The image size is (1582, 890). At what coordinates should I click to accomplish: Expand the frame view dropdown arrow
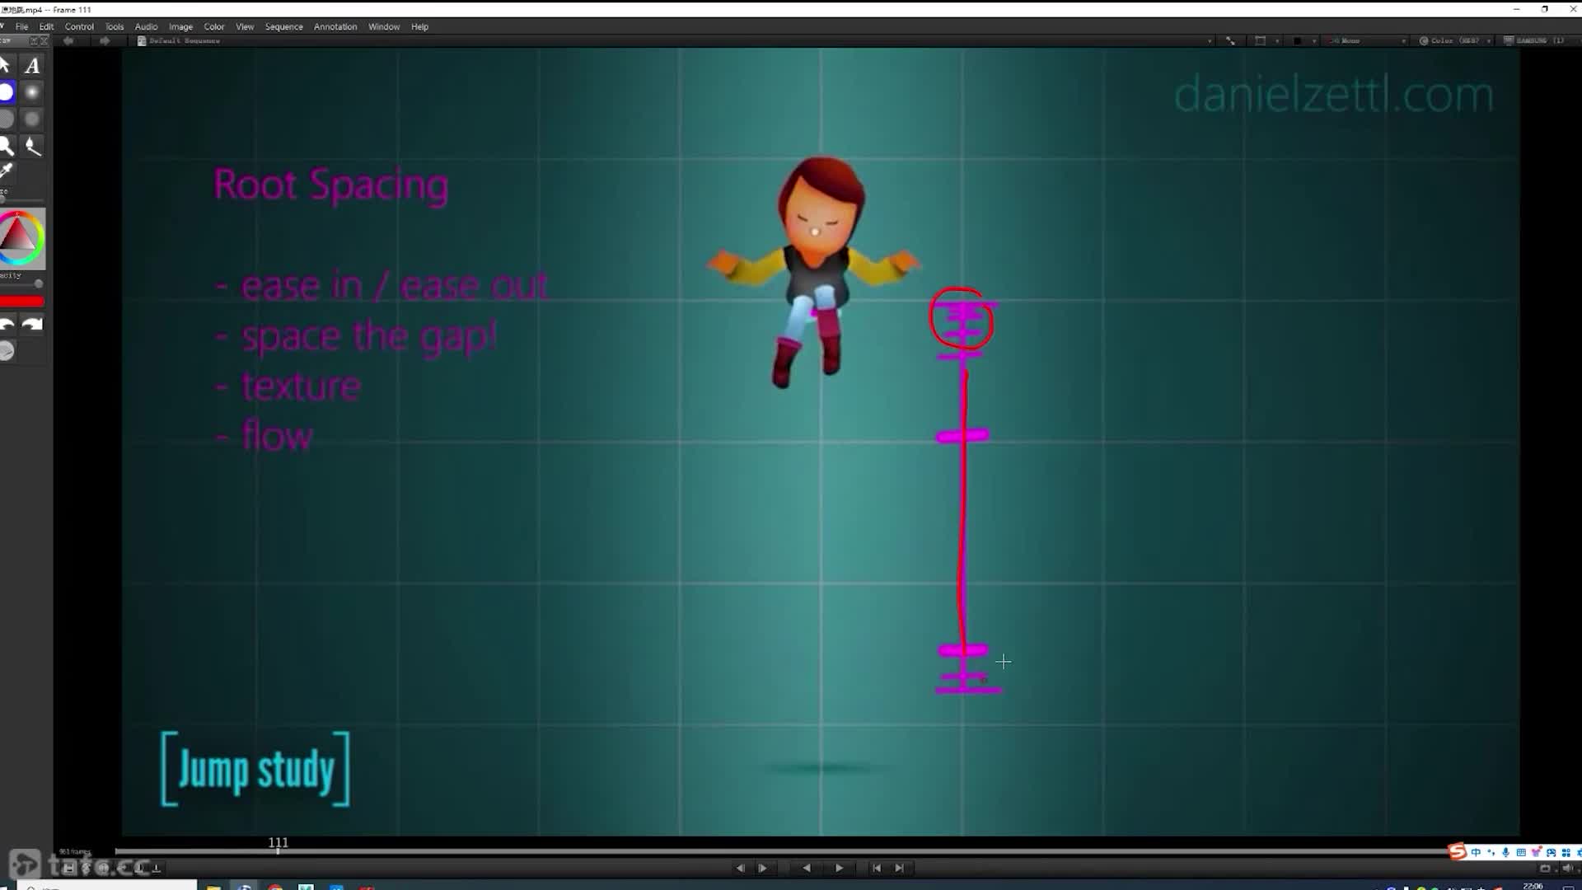coord(1277,40)
